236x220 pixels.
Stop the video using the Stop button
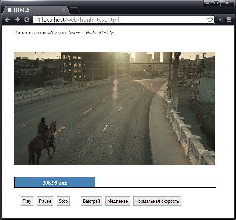click(x=63, y=201)
